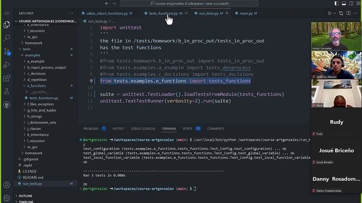Switch to value_return_functions.py tab
The image size is (362, 203).
107,14
